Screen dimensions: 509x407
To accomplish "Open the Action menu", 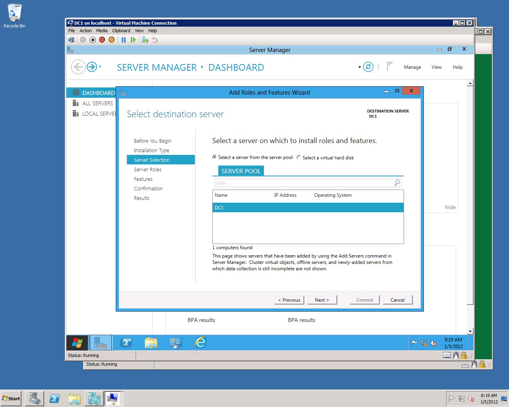I will [85, 31].
